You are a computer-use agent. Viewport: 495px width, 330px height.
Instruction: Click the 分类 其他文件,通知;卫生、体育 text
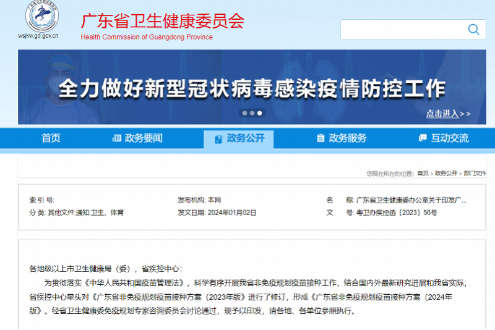click(76, 213)
